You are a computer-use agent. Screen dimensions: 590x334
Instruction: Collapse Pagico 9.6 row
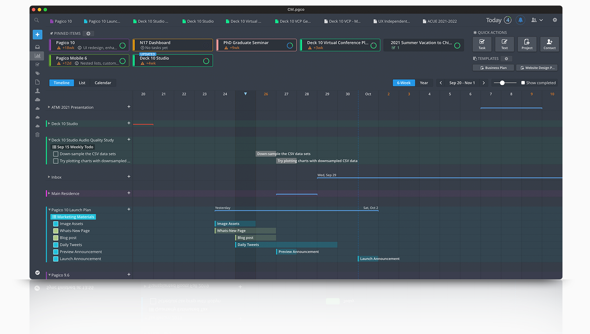click(49, 275)
